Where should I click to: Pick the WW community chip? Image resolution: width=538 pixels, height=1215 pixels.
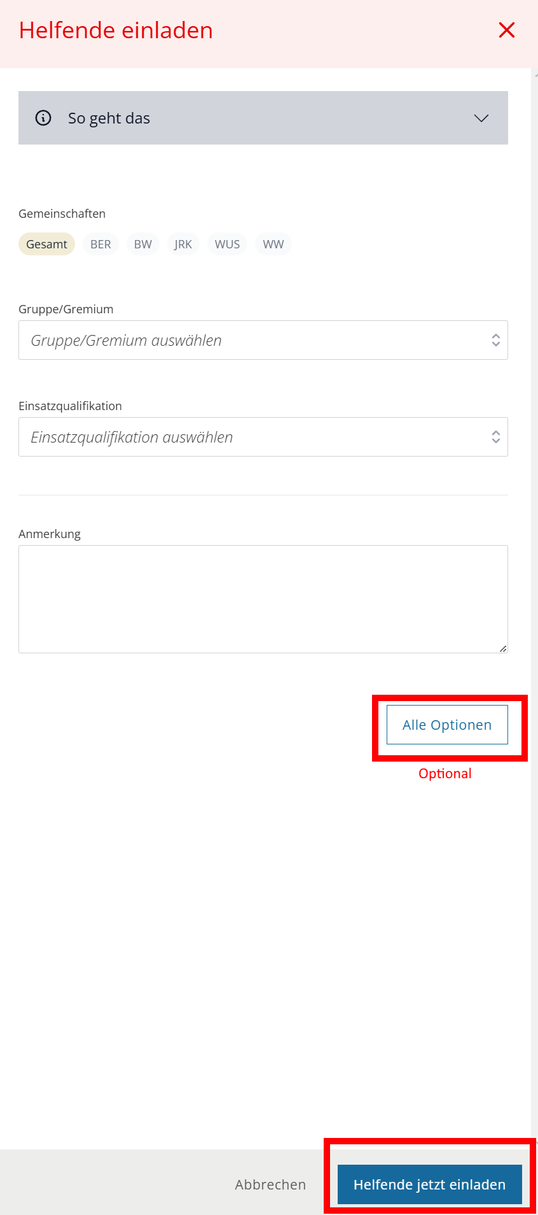click(x=273, y=245)
